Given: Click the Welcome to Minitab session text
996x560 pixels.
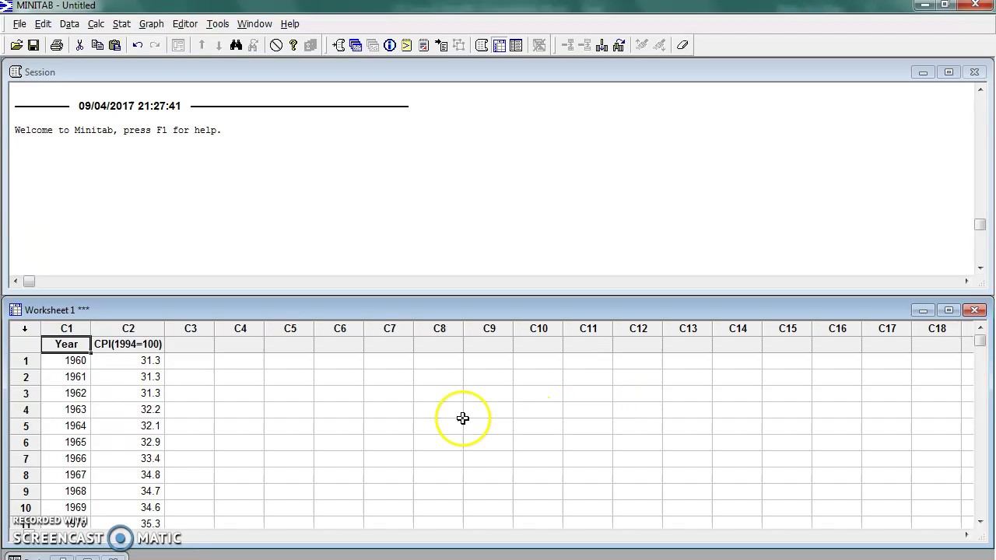Looking at the screenshot, I should pyautogui.click(x=117, y=130).
